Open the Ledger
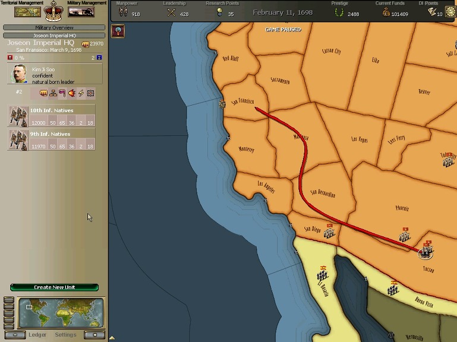 click(37, 335)
